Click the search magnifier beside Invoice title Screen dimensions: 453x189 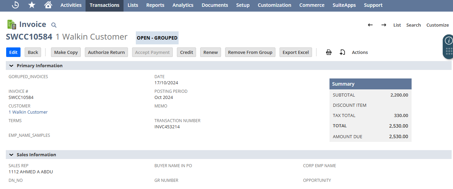54,25
